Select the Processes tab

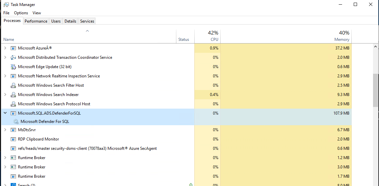(12, 21)
